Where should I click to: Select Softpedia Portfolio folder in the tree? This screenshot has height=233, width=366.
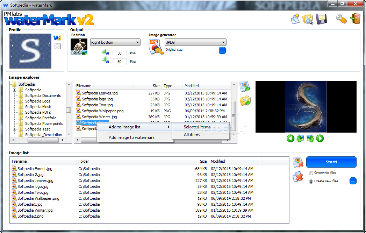[41, 118]
